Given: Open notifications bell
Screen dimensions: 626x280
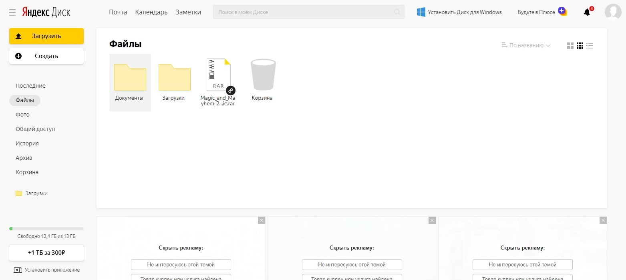Looking at the screenshot, I should [x=587, y=12].
